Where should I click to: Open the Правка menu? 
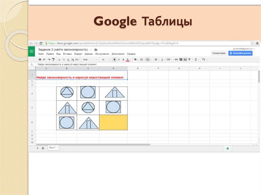[x=50, y=54]
